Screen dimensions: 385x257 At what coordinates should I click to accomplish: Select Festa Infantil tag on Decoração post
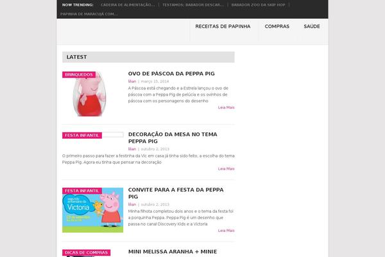pos(82,136)
